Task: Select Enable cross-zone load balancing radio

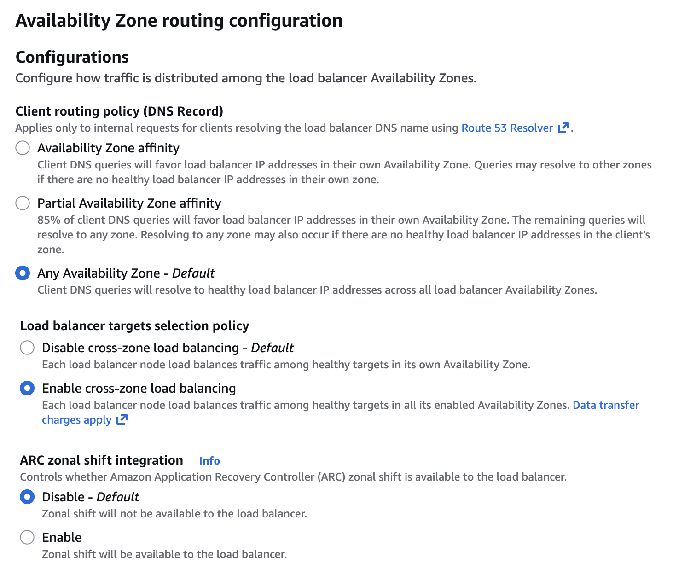Action: 27,389
